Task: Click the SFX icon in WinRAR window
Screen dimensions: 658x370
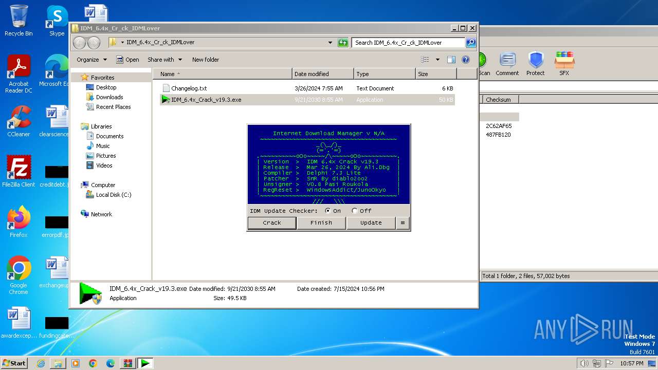Action: tap(564, 64)
